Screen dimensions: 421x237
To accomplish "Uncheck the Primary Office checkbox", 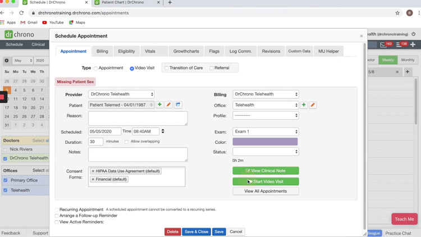I will point(6,180).
